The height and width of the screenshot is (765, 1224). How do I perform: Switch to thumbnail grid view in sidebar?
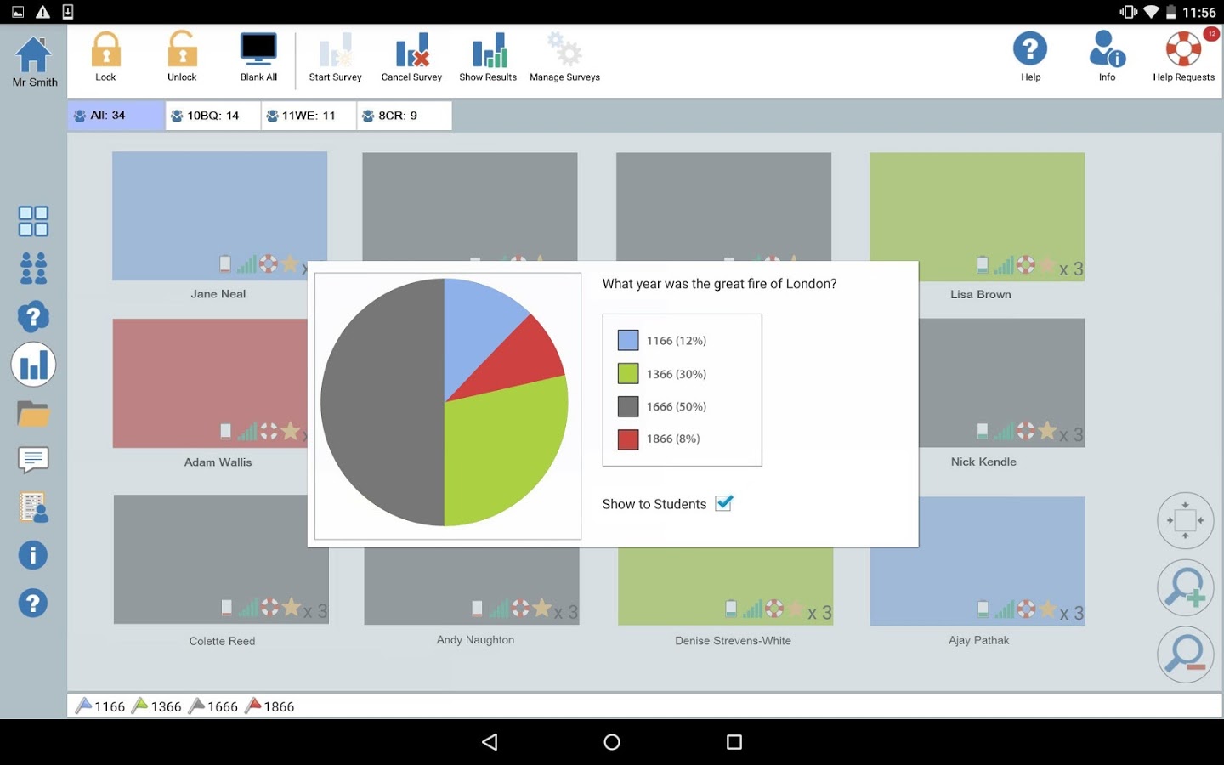point(33,221)
